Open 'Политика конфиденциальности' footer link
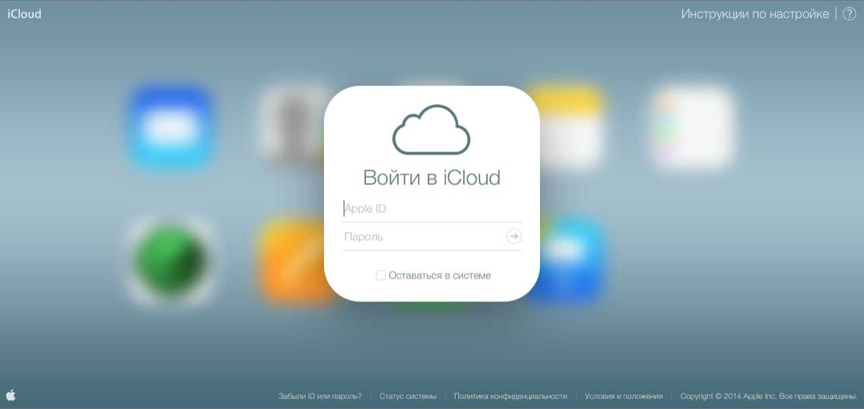This screenshot has width=864, height=409. [510, 396]
